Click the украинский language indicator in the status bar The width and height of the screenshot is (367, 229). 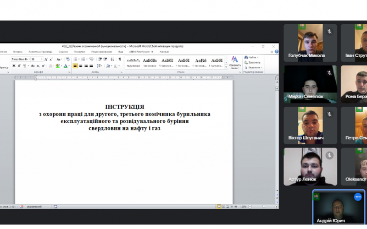[34, 207]
